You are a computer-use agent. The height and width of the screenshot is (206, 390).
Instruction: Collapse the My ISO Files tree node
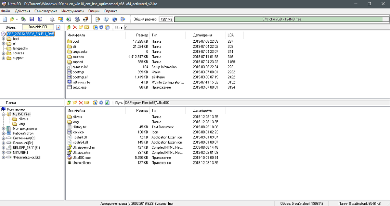tap(4, 114)
